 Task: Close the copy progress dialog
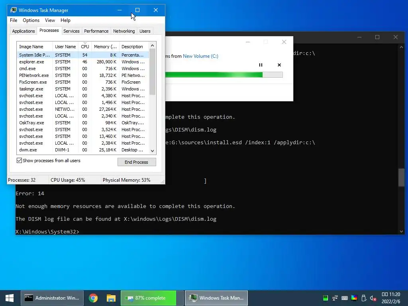tap(284, 42)
